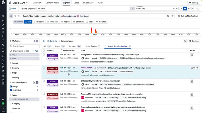This screenshot has width=202, height=113.
Task: Click the green user avatar icon
Action: point(3,103)
